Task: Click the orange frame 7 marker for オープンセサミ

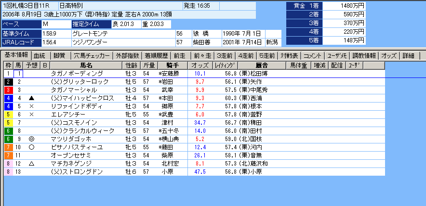Action: [8, 155]
